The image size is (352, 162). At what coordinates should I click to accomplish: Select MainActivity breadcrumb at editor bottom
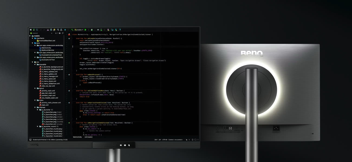pyautogui.click(x=77, y=137)
